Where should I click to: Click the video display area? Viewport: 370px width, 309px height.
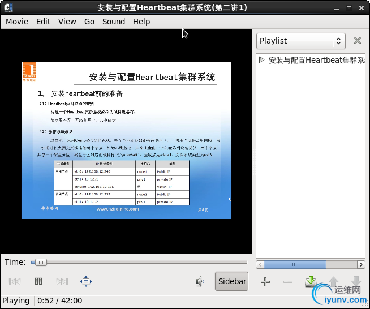coord(127,141)
